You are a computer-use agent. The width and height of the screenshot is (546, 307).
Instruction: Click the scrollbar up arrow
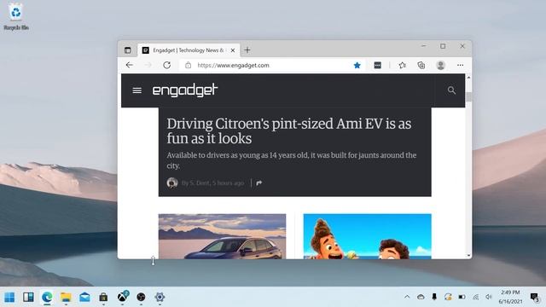(x=468, y=78)
